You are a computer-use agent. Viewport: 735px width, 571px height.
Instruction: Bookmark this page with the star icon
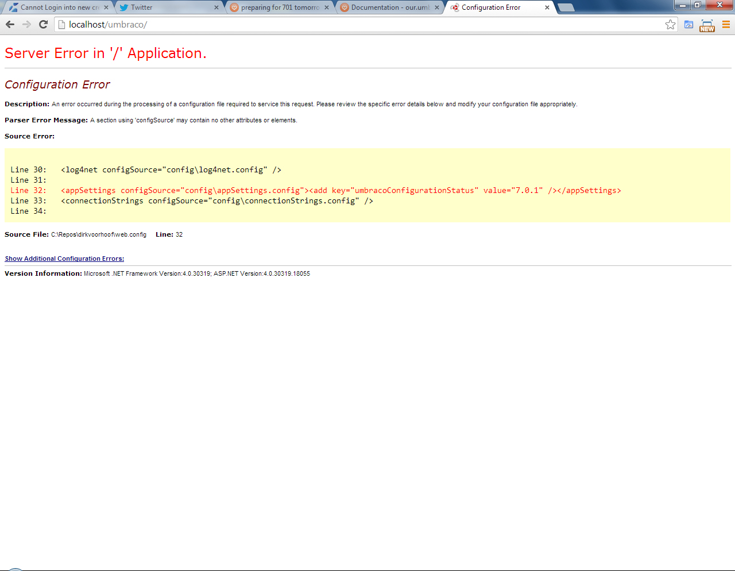[670, 25]
